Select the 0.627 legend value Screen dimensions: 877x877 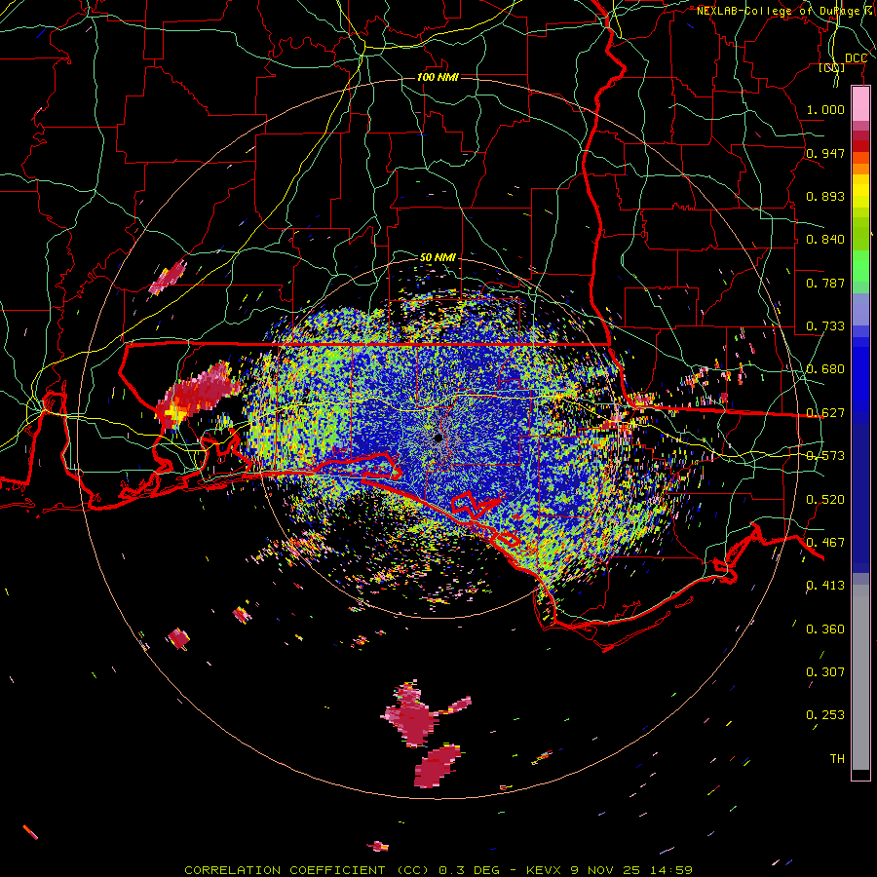(x=825, y=413)
